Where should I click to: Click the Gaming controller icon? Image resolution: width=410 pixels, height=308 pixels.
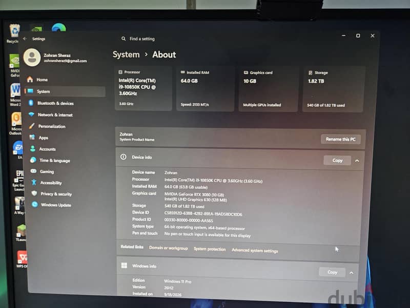tap(33, 171)
